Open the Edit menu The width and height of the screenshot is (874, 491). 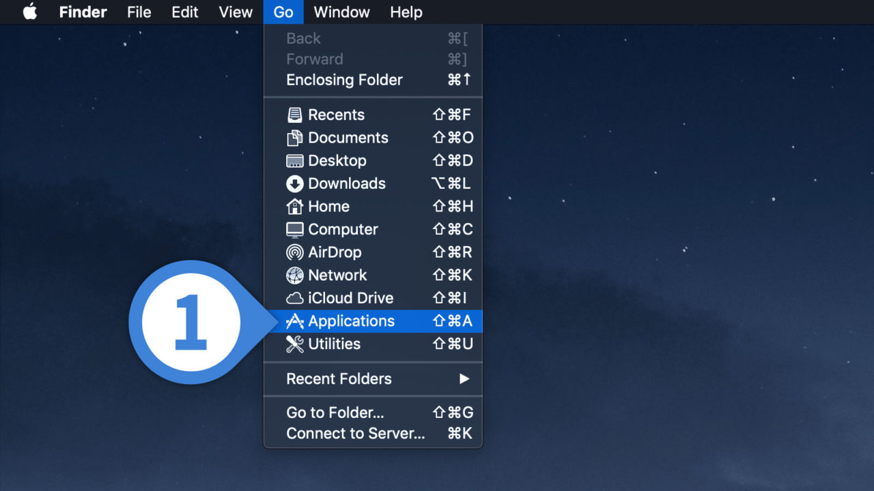[x=185, y=12]
